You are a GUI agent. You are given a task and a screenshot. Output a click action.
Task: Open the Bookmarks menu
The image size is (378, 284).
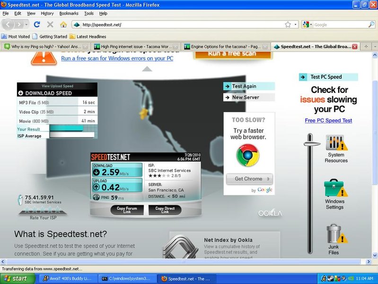[x=69, y=14]
